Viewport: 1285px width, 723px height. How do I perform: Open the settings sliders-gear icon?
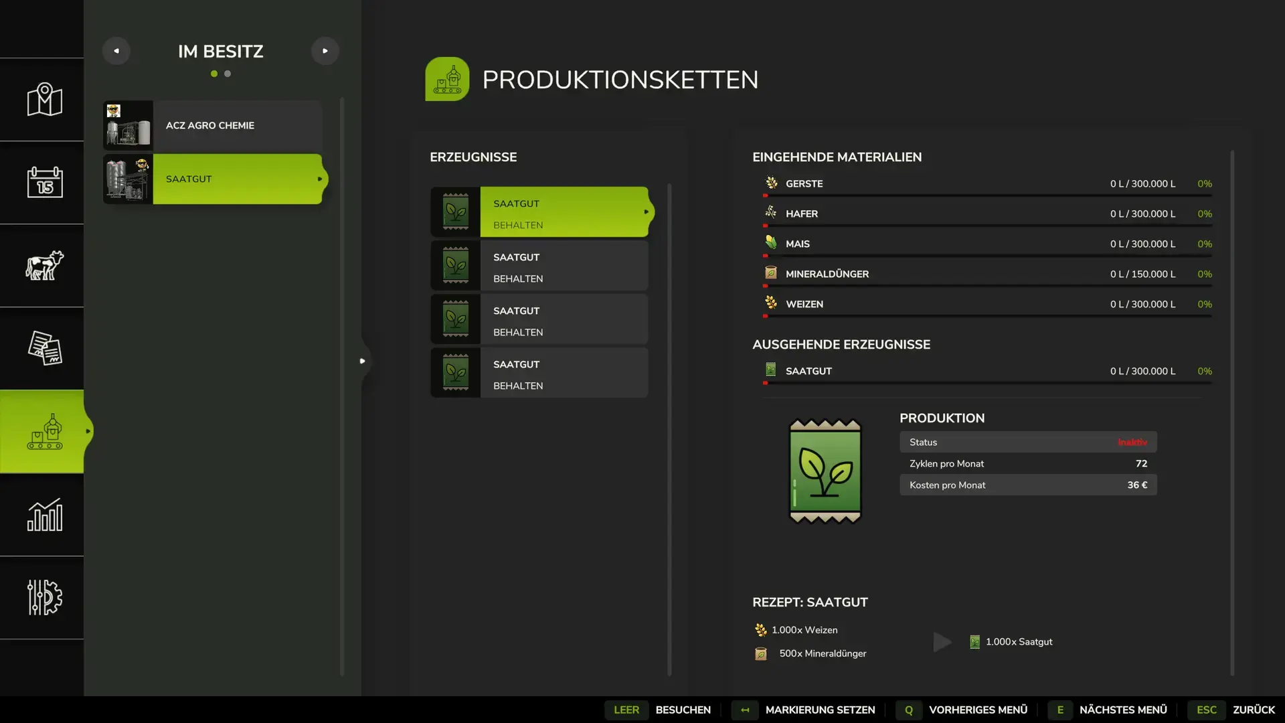click(x=44, y=597)
